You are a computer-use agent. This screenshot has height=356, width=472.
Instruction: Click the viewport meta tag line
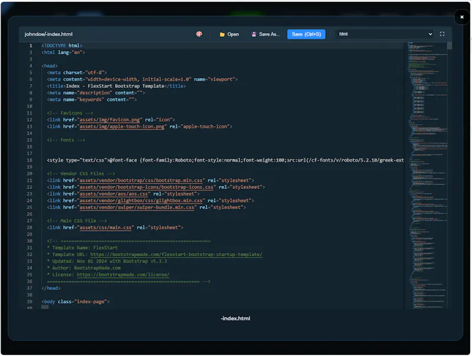click(x=142, y=80)
